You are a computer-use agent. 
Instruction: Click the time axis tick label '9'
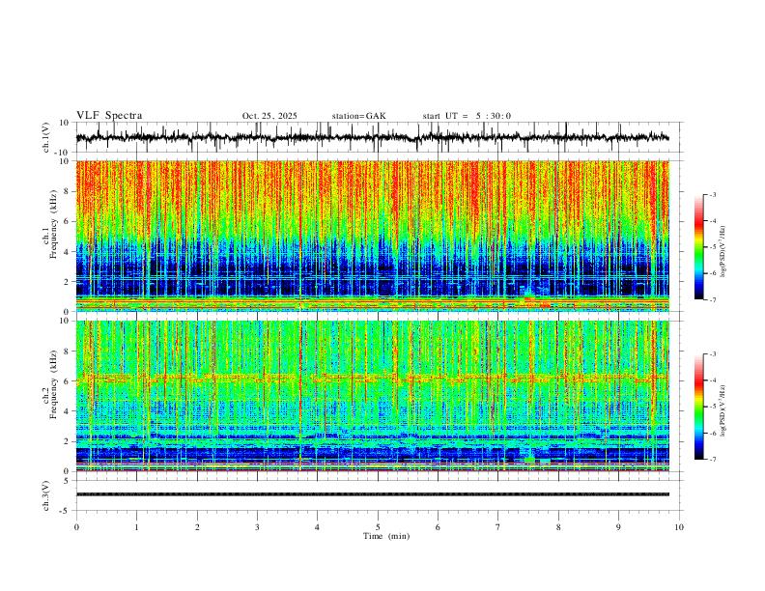618,527
